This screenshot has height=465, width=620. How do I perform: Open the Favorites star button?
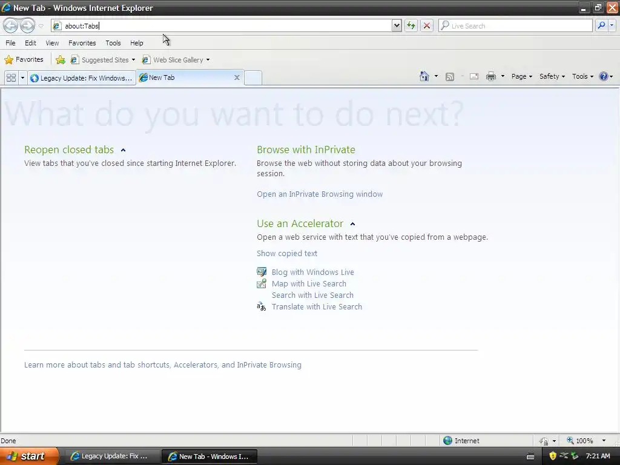point(24,59)
